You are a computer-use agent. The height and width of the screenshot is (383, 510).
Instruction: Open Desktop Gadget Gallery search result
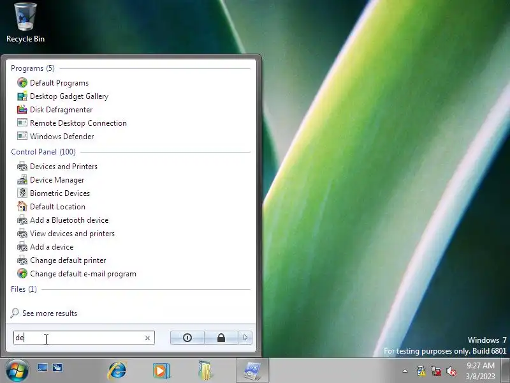[69, 96]
